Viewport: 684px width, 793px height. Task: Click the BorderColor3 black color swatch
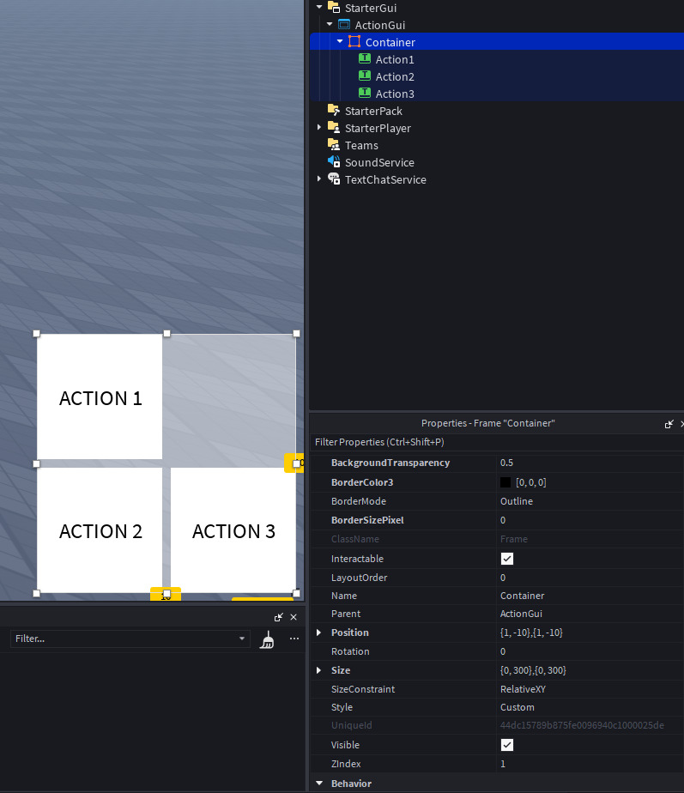pyautogui.click(x=505, y=482)
